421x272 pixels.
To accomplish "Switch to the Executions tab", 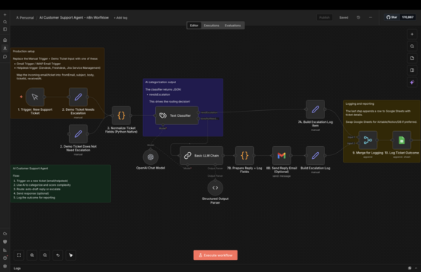I will pyautogui.click(x=211, y=25).
